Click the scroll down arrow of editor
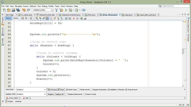191x107 pixels. (x=183, y=86)
